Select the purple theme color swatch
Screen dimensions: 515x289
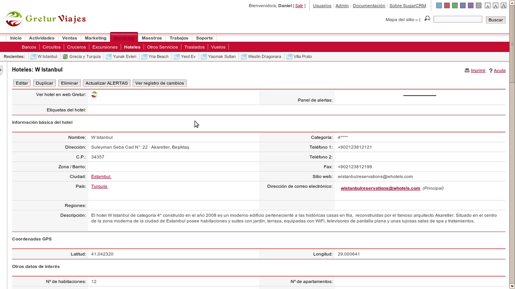470,5
